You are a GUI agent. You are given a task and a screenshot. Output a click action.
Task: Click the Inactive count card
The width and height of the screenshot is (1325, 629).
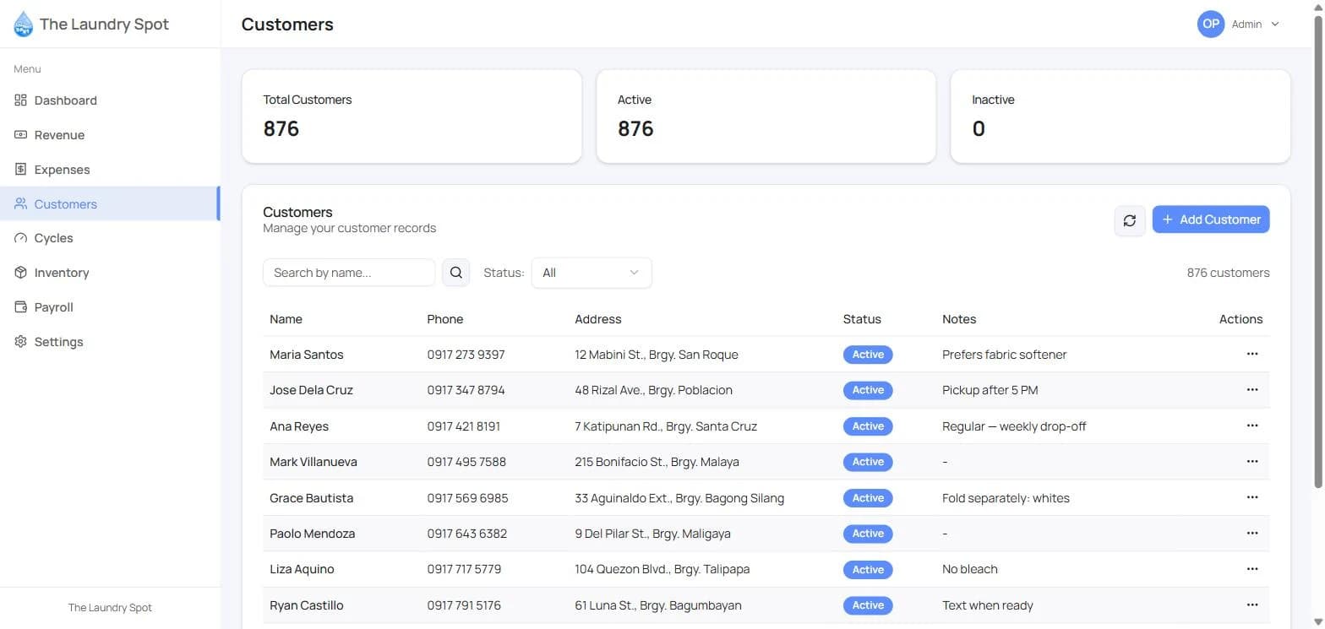point(1121,117)
